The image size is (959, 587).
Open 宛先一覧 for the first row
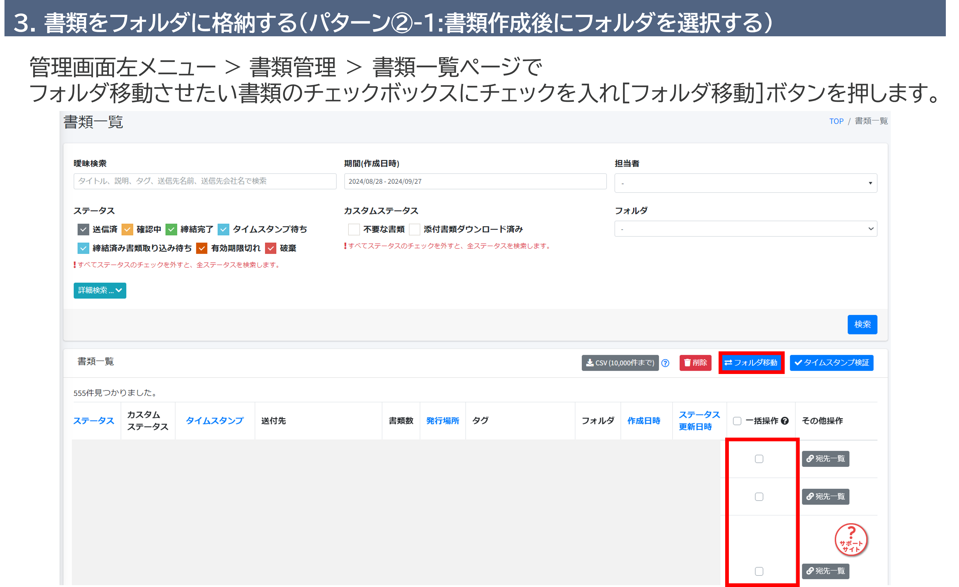825,459
